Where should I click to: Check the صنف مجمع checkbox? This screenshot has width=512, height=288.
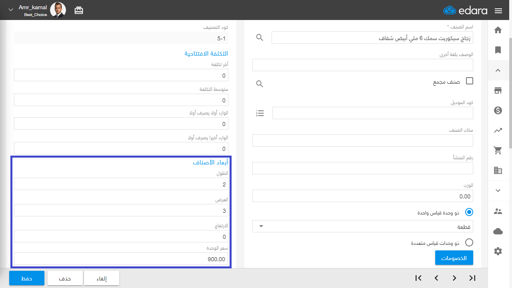pos(470,81)
